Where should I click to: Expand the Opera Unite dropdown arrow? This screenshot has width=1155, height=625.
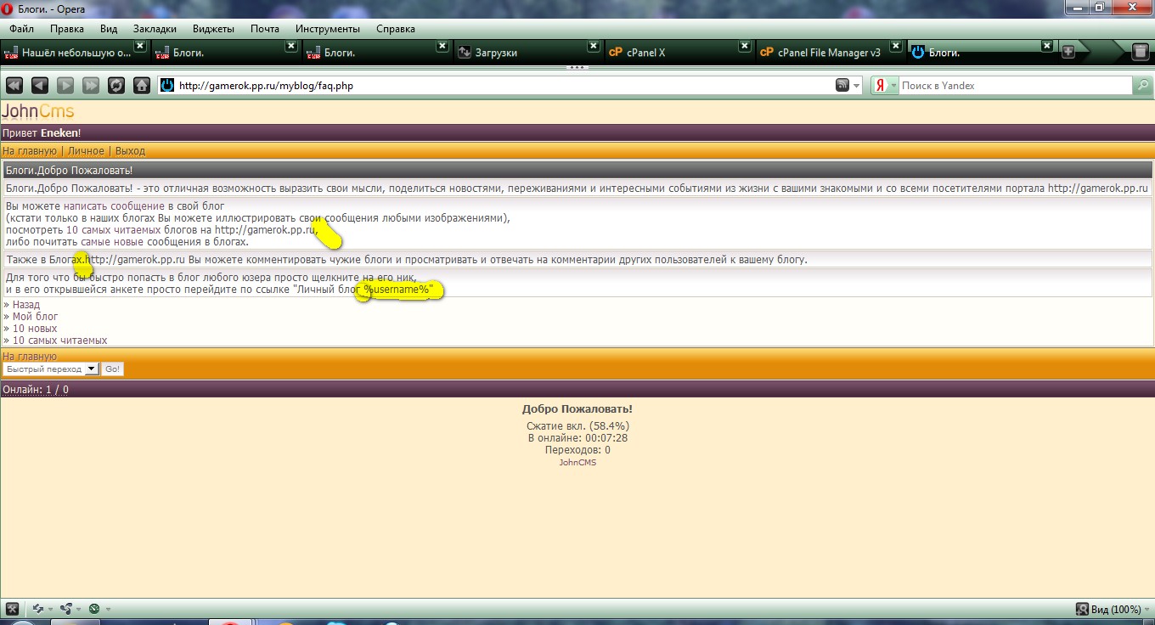point(79,609)
